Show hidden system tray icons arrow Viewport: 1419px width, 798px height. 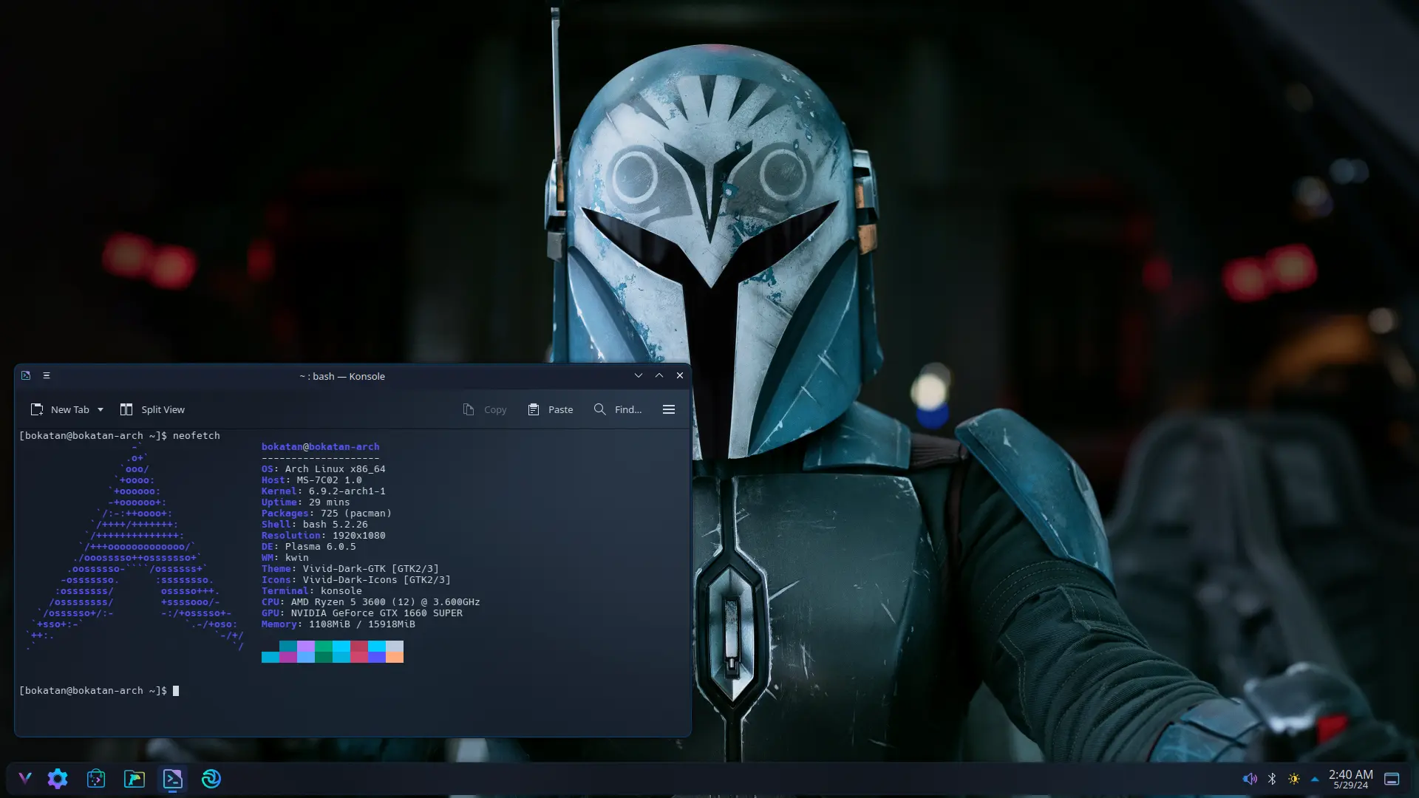[1315, 779]
